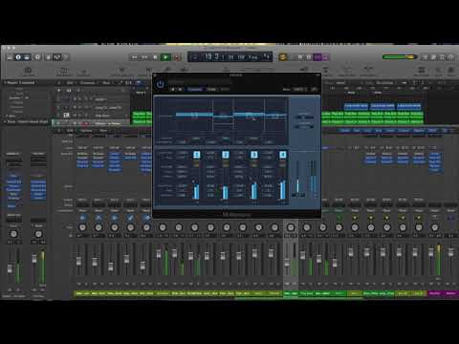This screenshot has width=459, height=344.
Task: Open the Mixer Options menu
Action: click(x=86, y=131)
